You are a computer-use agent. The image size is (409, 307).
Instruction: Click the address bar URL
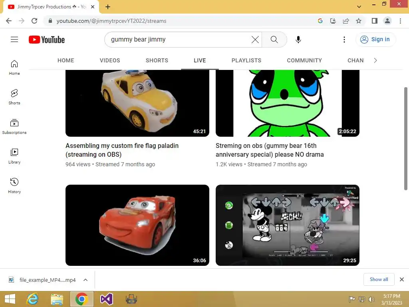tap(111, 21)
